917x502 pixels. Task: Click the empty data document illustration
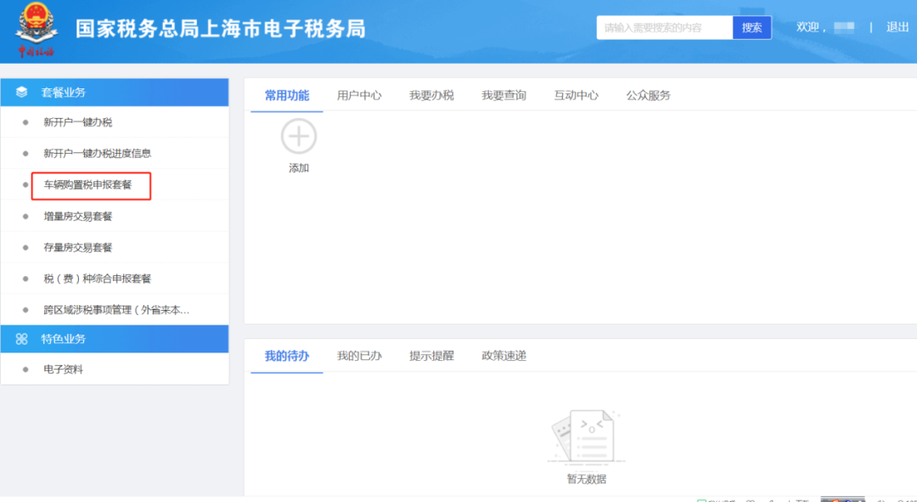pyautogui.click(x=586, y=436)
